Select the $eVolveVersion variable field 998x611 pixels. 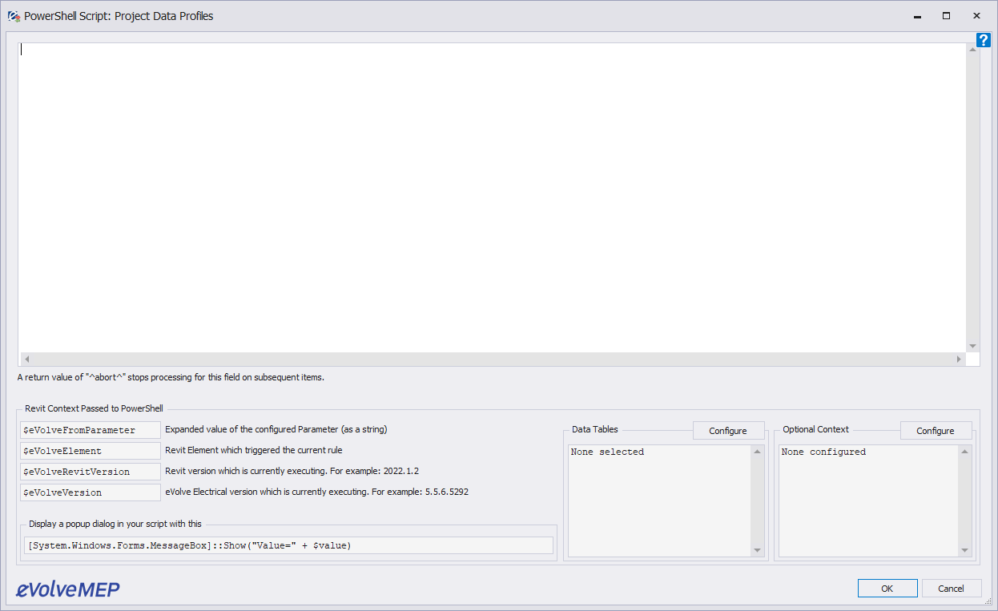click(x=91, y=492)
